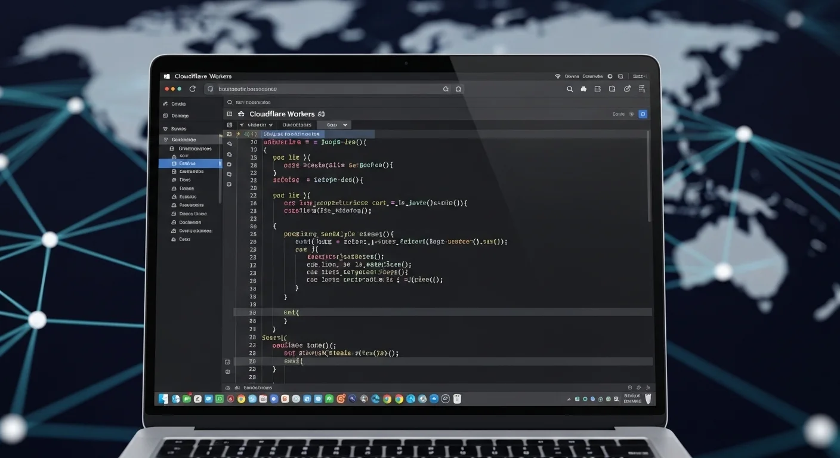Click the magnifier icon in the address bar
The height and width of the screenshot is (458, 840).
click(209, 89)
